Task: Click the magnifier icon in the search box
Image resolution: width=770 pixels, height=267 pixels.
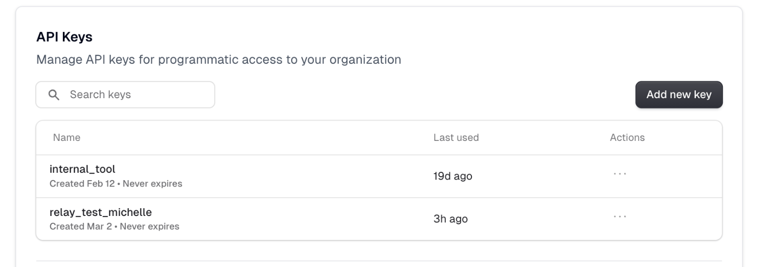Action: pos(54,95)
